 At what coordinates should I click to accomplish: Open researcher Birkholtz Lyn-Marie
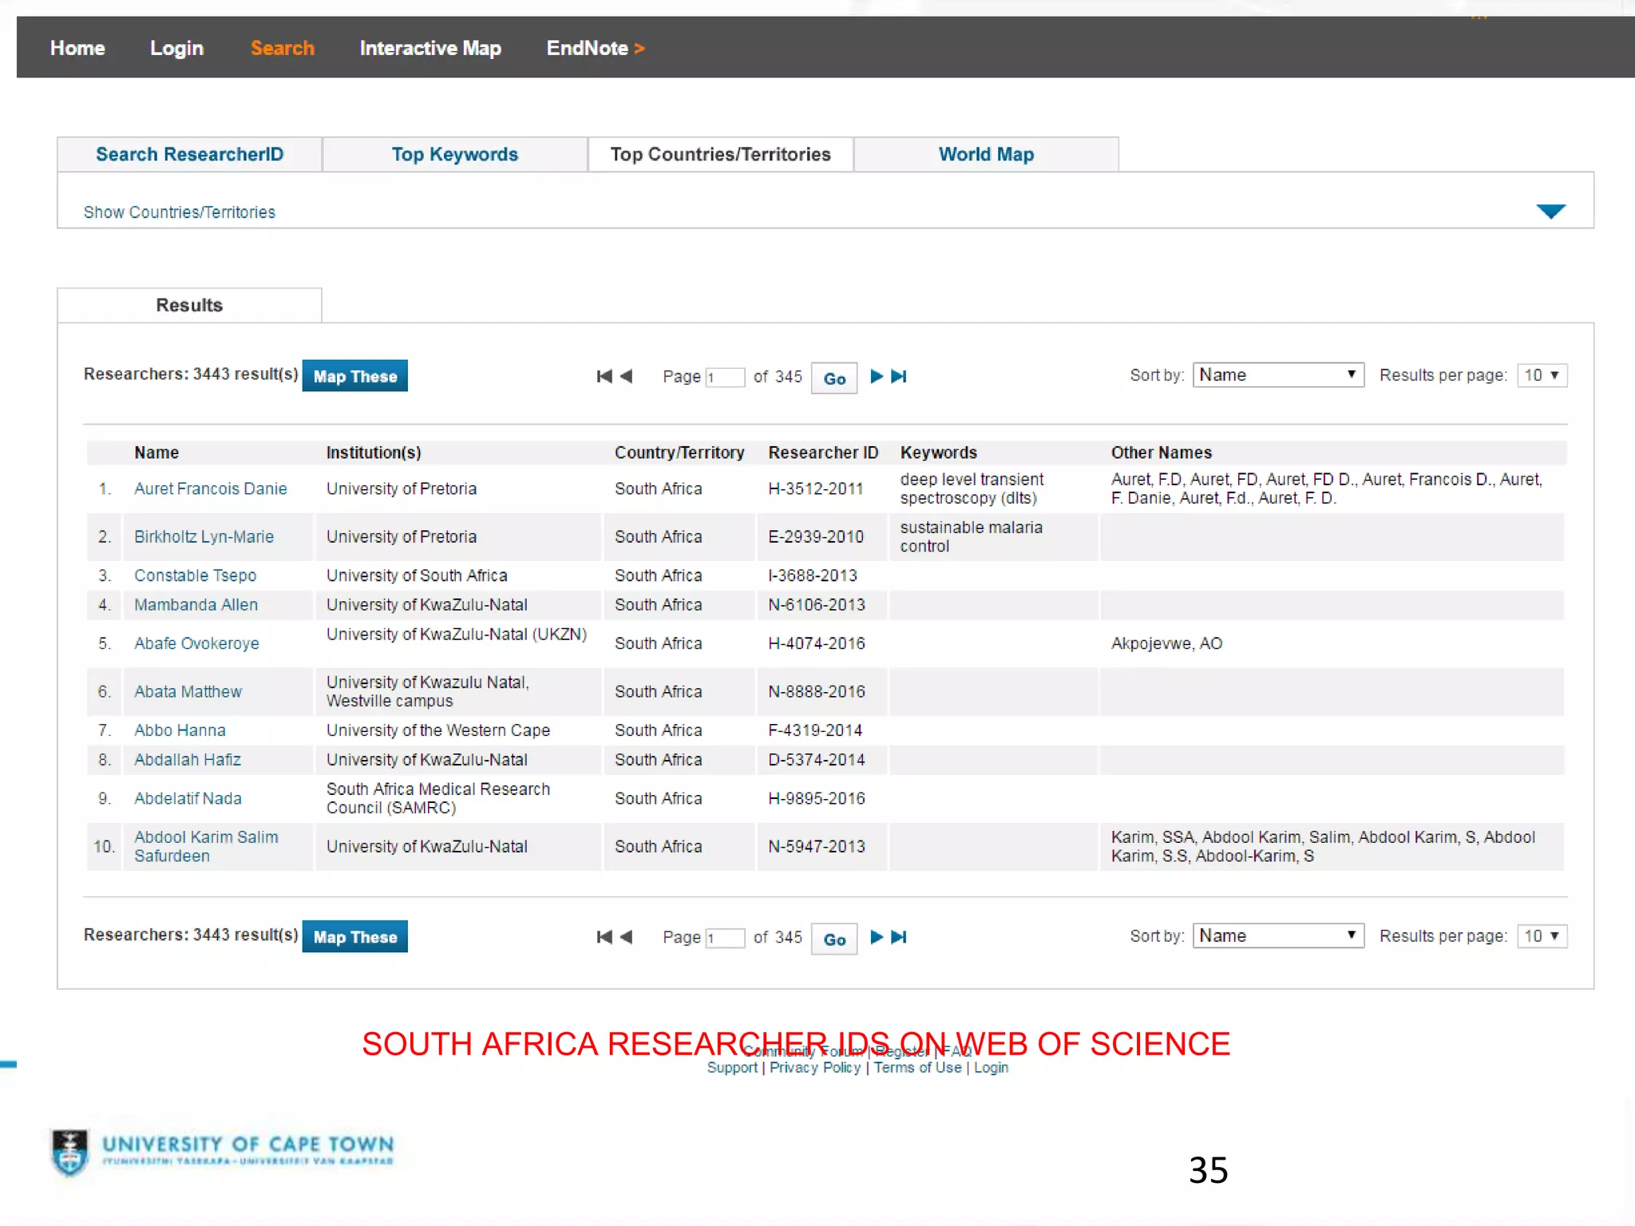tap(204, 536)
